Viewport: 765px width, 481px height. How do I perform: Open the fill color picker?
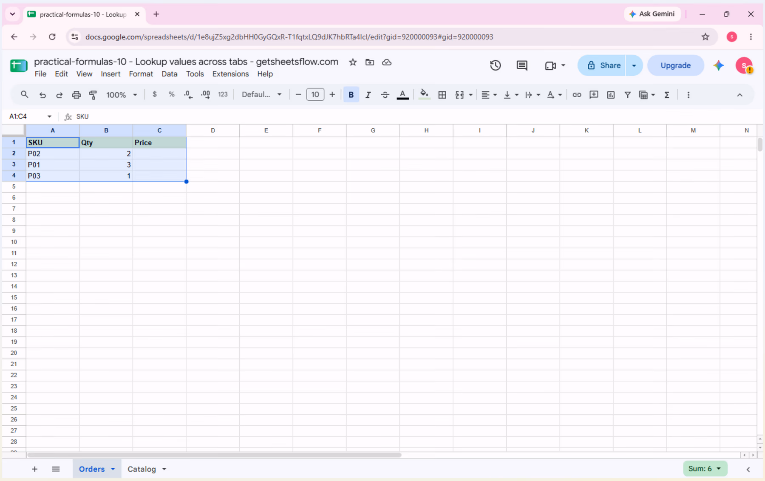click(x=424, y=95)
